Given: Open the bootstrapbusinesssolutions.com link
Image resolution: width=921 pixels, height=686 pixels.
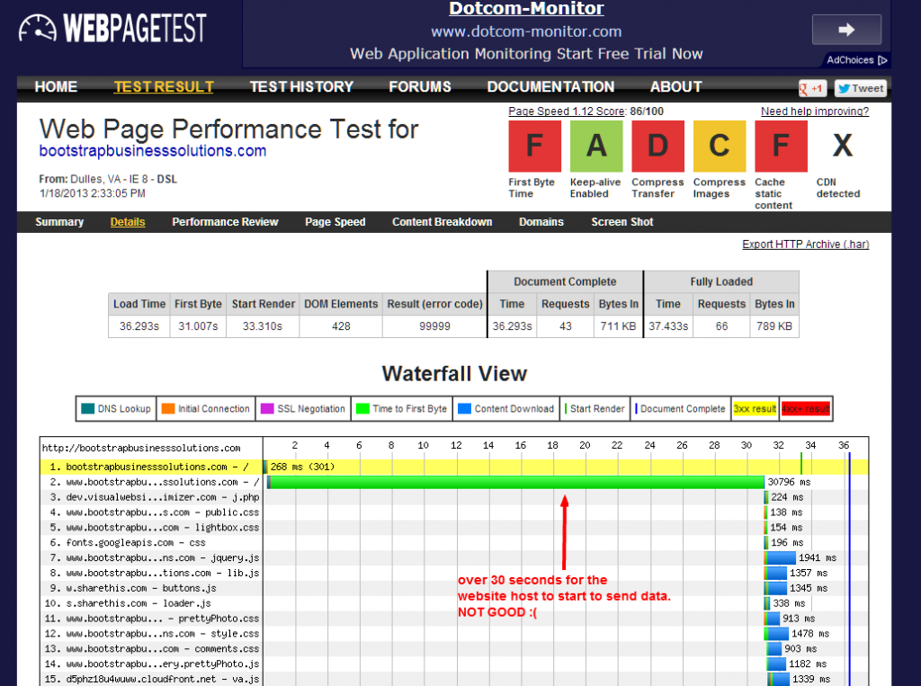Looking at the screenshot, I should coord(153,151).
